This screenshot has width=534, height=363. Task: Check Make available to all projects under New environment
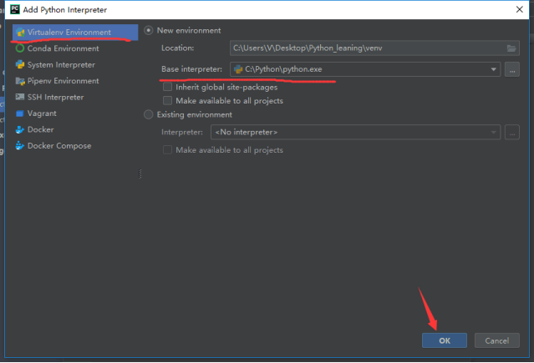pos(167,101)
